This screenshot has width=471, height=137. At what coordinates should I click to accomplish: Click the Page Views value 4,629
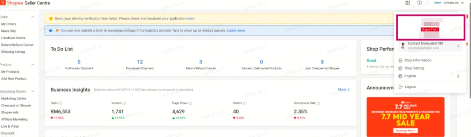click(x=178, y=112)
